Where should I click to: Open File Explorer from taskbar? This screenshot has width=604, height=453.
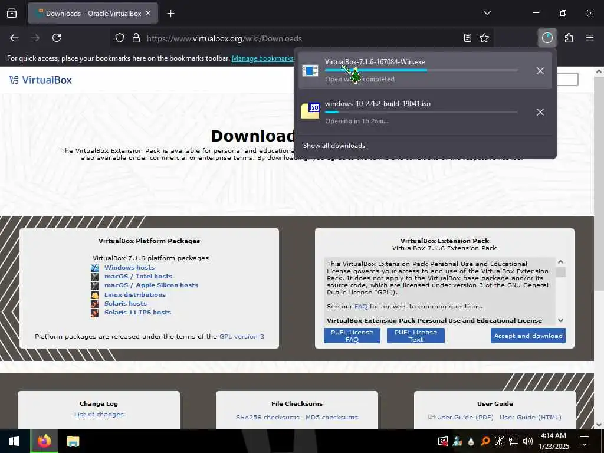73,441
